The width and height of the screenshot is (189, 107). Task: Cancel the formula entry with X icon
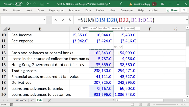coord(56,20)
